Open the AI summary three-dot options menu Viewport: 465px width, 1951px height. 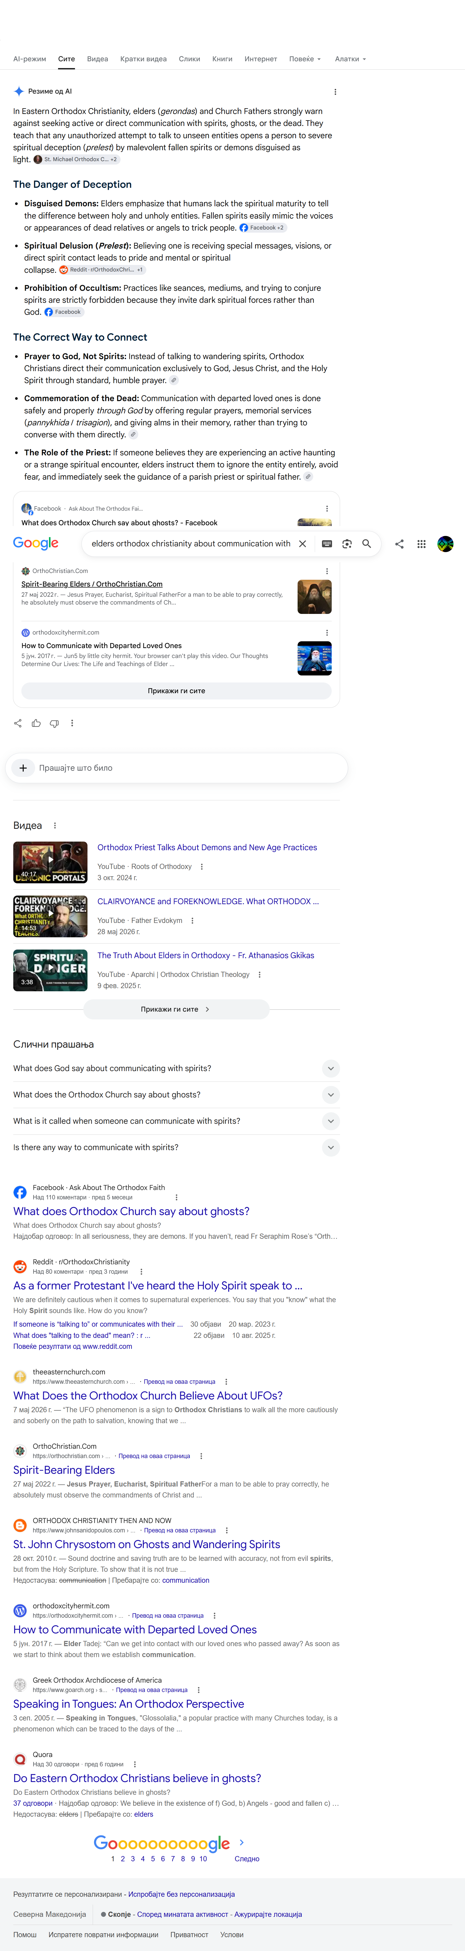(335, 92)
